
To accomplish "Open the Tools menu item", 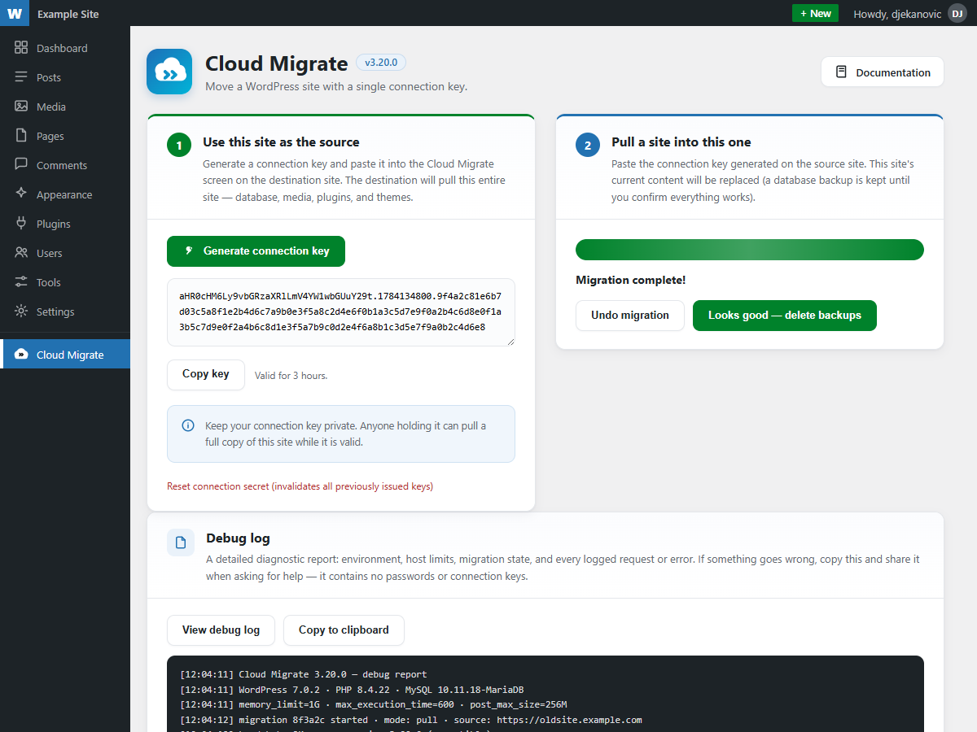I will (x=65, y=282).
